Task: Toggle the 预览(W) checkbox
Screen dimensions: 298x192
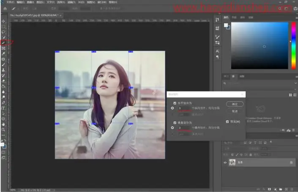Action: (227, 122)
